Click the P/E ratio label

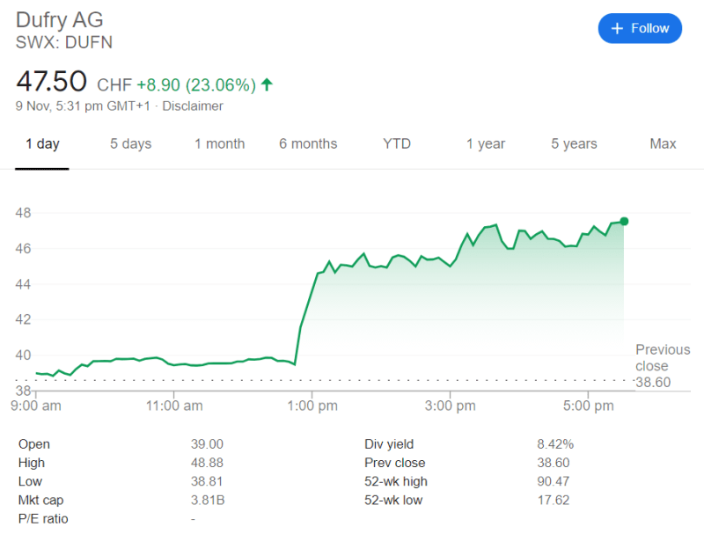43,519
